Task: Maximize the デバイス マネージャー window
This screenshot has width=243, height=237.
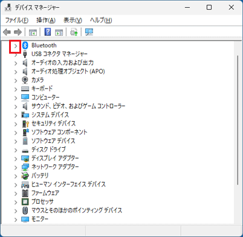Action: tap(209, 8)
